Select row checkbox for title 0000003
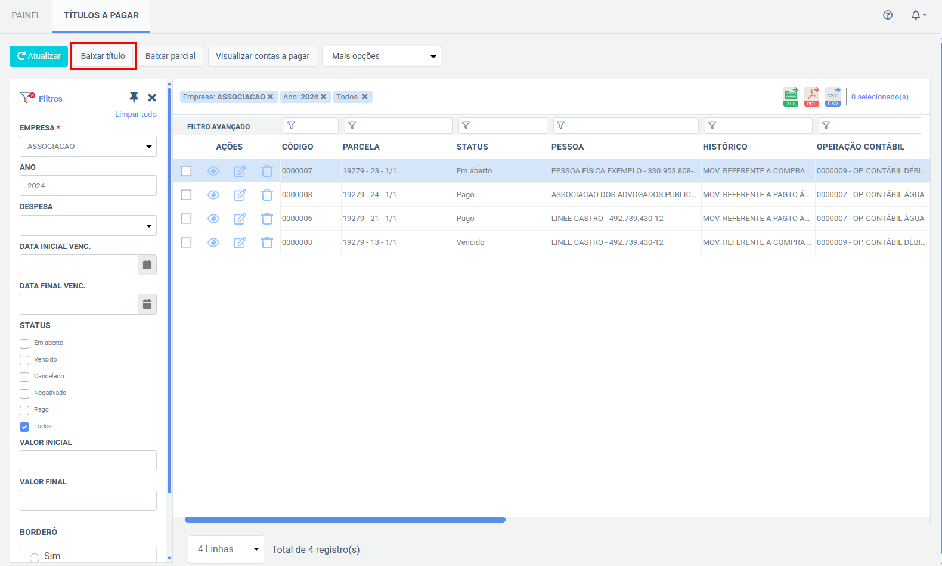 [186, 242]
